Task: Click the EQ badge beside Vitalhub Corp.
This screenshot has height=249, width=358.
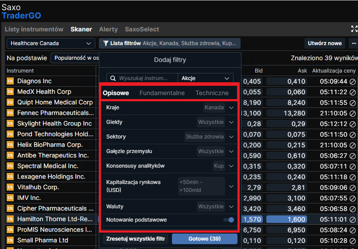Action: 10,188
